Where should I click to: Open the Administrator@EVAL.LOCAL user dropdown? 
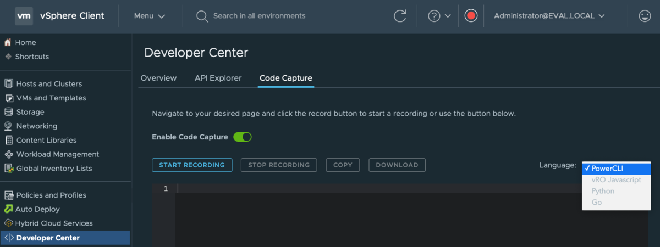pos(549,16)
